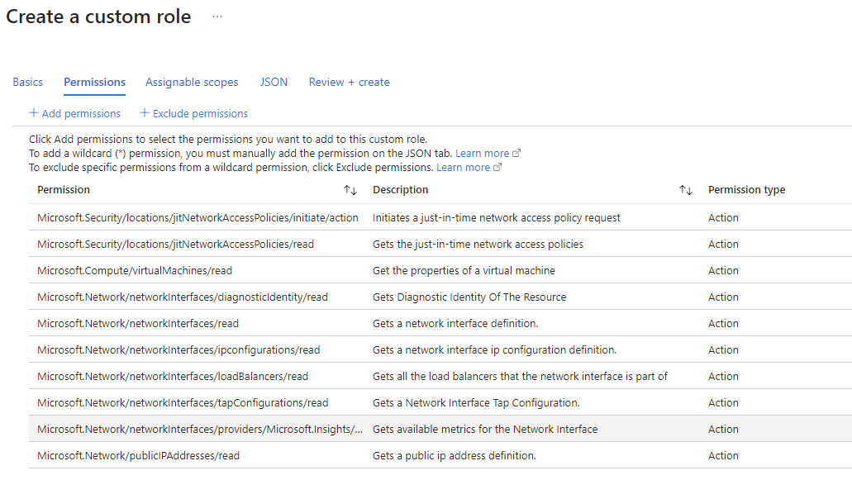This screenshot has height=499, width=852.
Task: Open the Review + create tab
Action: pos(350,82)
